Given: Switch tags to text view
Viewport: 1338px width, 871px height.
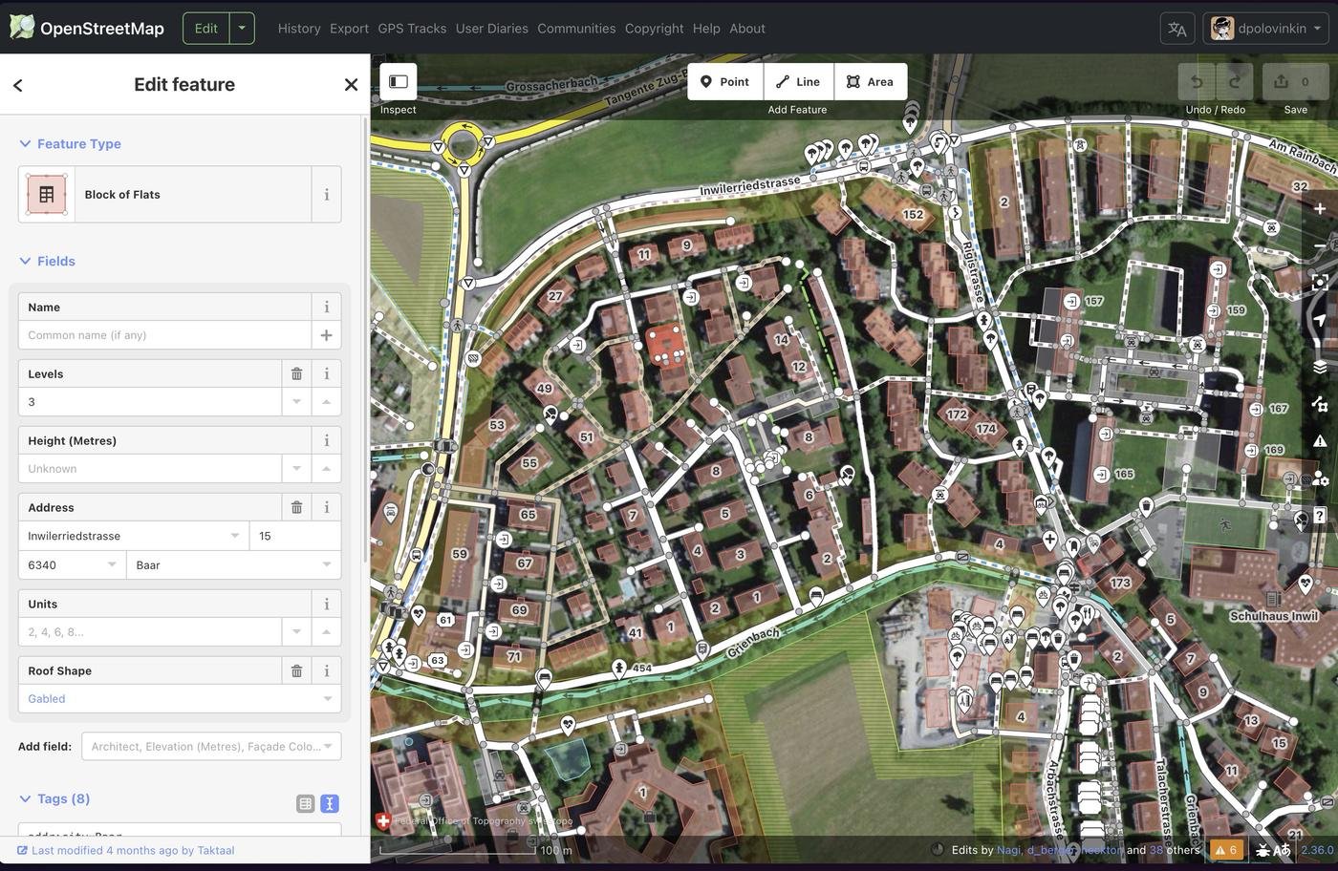Looking at the screenshot, I should 329,804.
